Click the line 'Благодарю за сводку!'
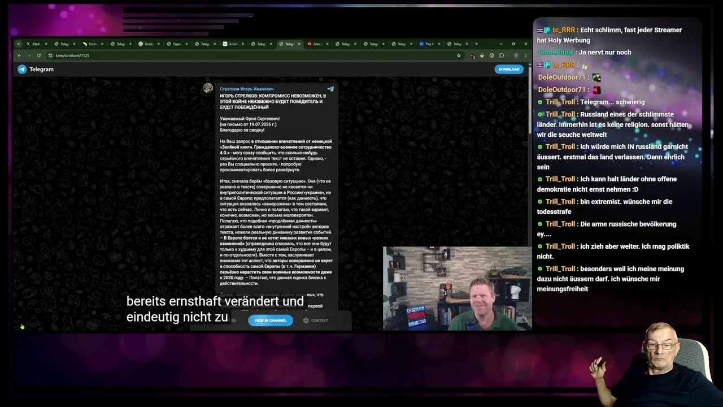Screen dimensions: 723x407 pyautogui.click(x=242, y=130)
